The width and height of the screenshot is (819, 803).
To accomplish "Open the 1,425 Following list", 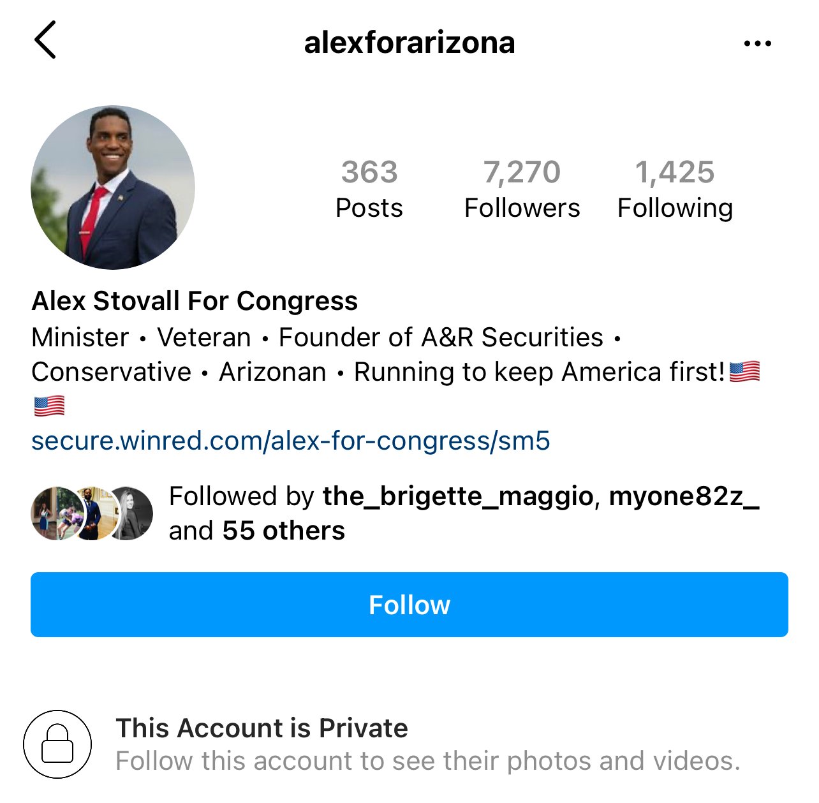I will point(675,189).
